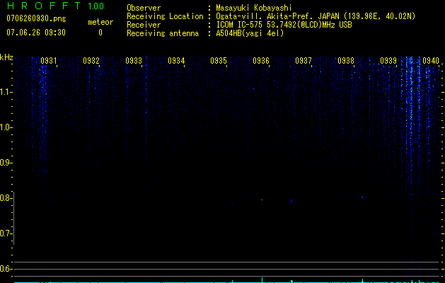445x283 pixels.
Task: Click the 0934 time marker
Action: 176,60
